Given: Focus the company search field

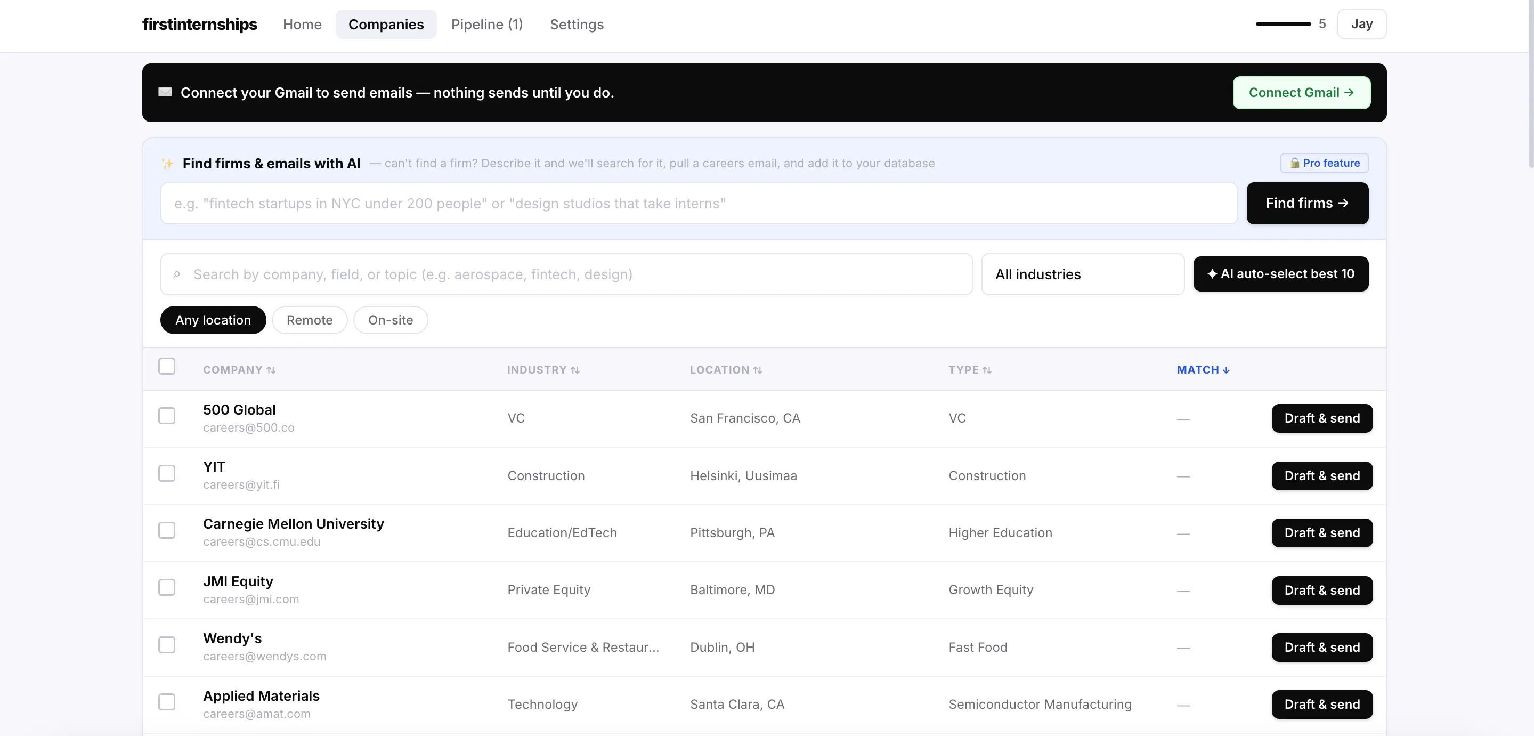Looking at the screenshot, I should point(566,274).
